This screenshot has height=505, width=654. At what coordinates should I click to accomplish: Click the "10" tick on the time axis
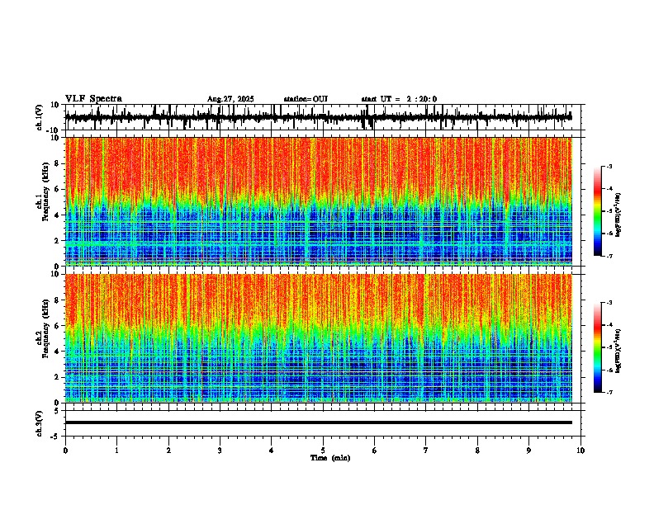581,451
